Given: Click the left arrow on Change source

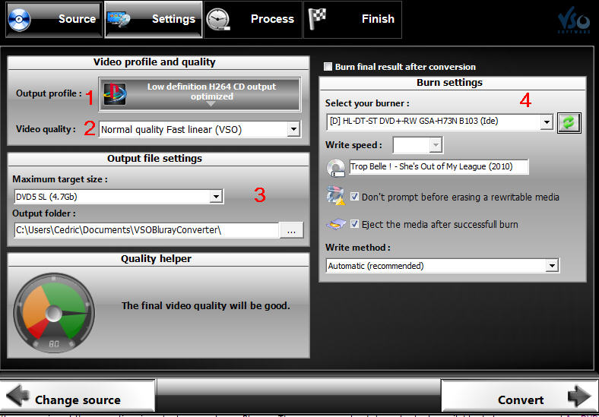Looking at the screenshot, I should 17,396.
